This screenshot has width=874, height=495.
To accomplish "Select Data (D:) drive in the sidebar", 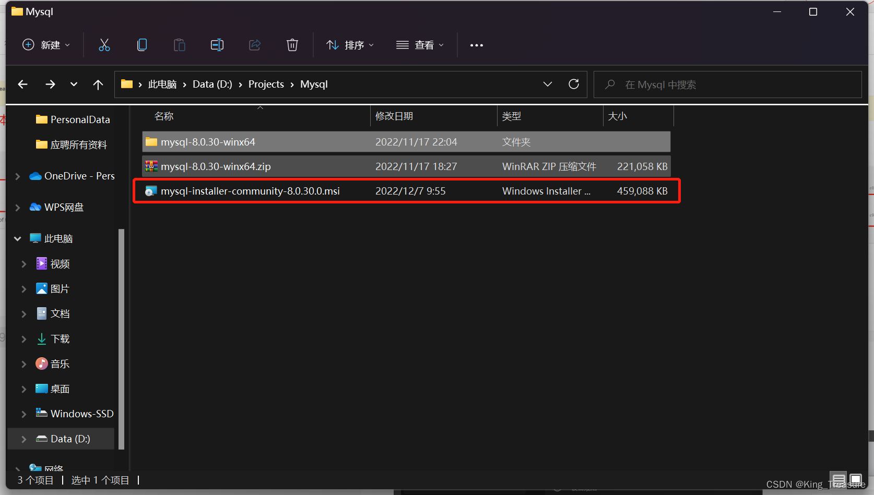I will click(x=63, y=439).
